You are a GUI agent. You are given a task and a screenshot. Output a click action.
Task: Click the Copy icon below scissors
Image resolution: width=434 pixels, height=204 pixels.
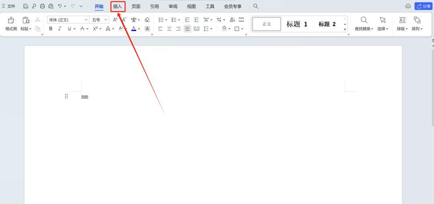tap(38, 29)
